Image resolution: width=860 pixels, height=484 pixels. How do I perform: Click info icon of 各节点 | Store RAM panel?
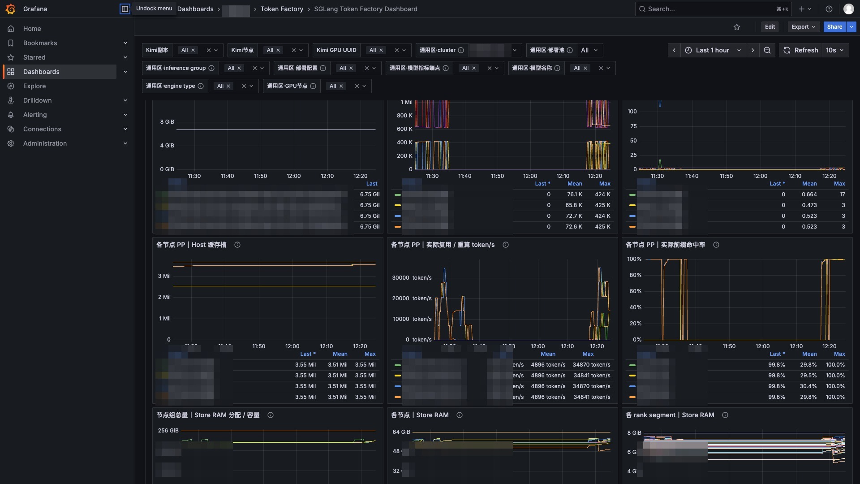point(460,415)
